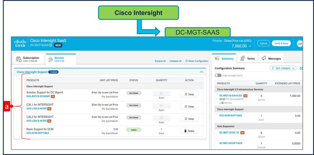Click the UNIT LIST PRICE column header
Viewport: 314px width, 155px height.
tap(109, 80)
